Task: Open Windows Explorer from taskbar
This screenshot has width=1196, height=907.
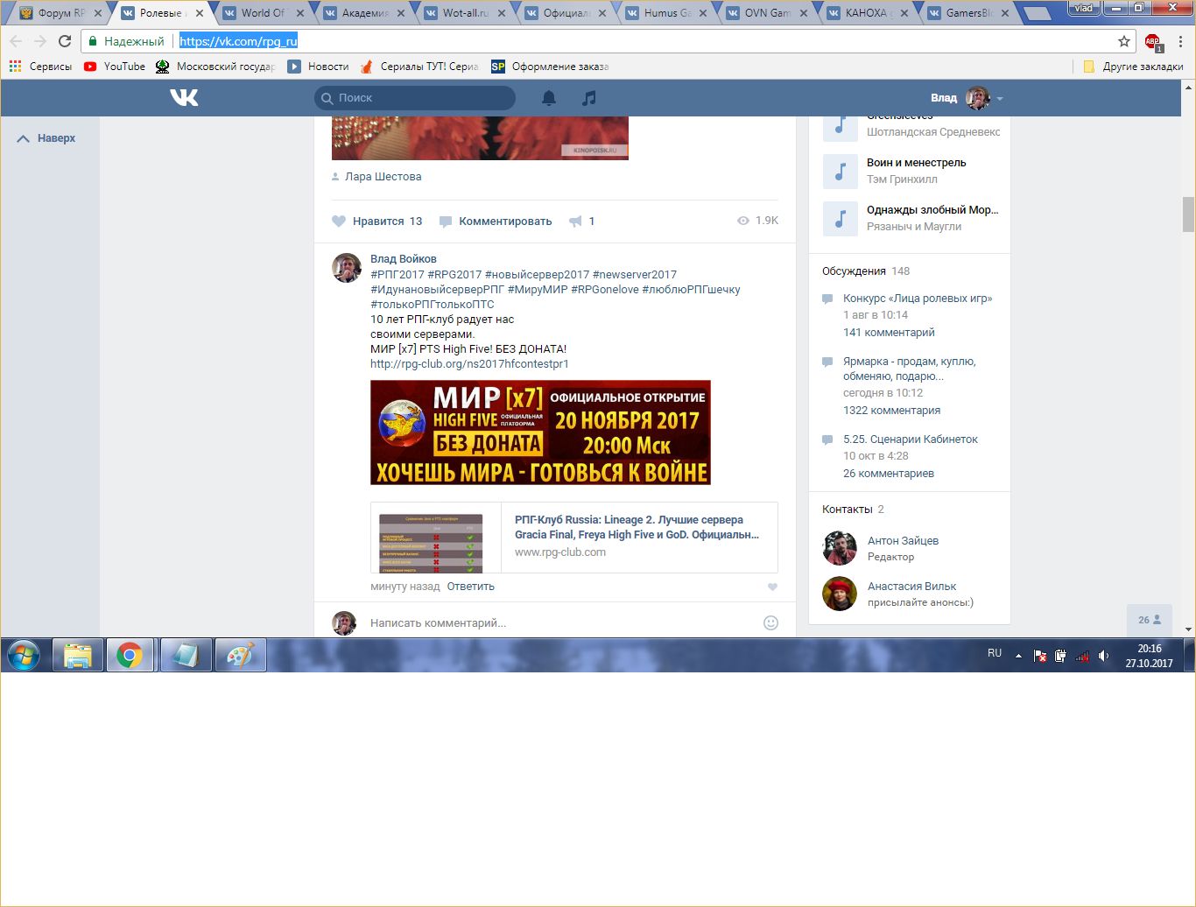Action: click(78, 656)
